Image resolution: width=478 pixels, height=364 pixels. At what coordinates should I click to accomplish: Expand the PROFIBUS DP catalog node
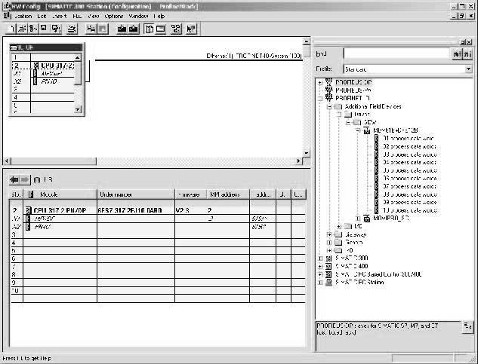(x=319, y=82)
